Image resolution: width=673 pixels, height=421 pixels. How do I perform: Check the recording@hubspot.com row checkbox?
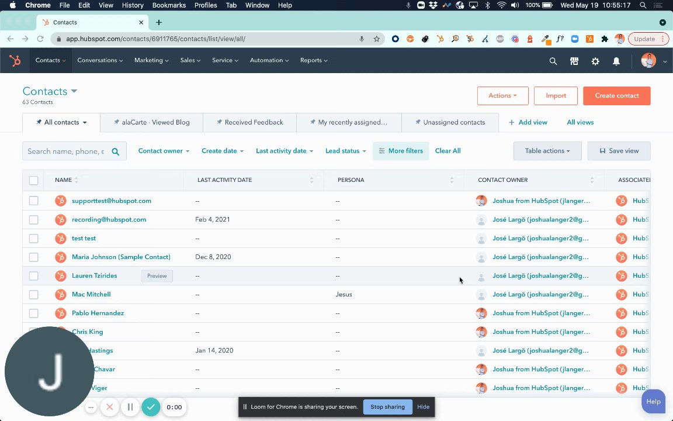click(x=33, y=219)
